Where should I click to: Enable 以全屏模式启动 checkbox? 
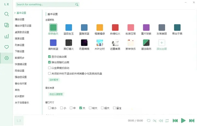click(x=49, y=68)
